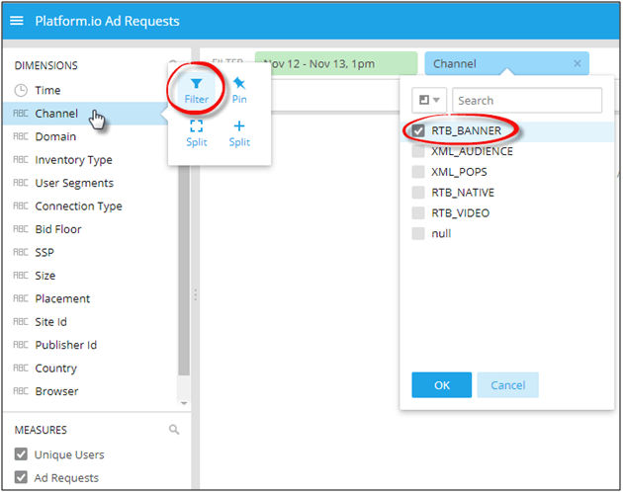Tick the RTB_VIDEO checkbox

point(419,212)
